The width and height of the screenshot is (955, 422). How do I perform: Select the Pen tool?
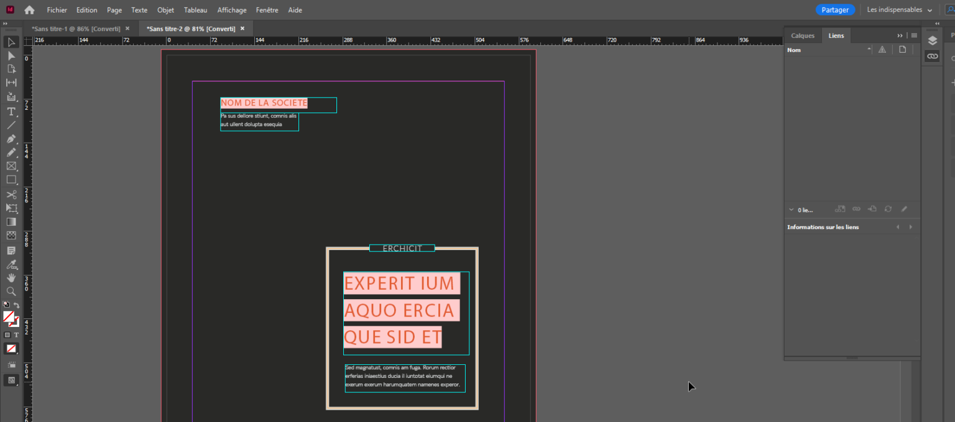11,138
